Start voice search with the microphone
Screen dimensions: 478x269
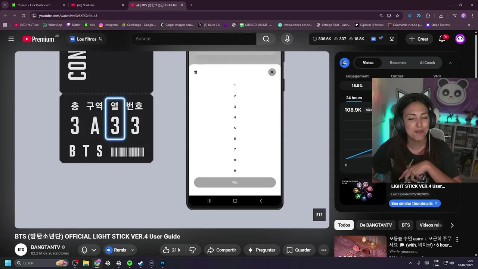287,39
